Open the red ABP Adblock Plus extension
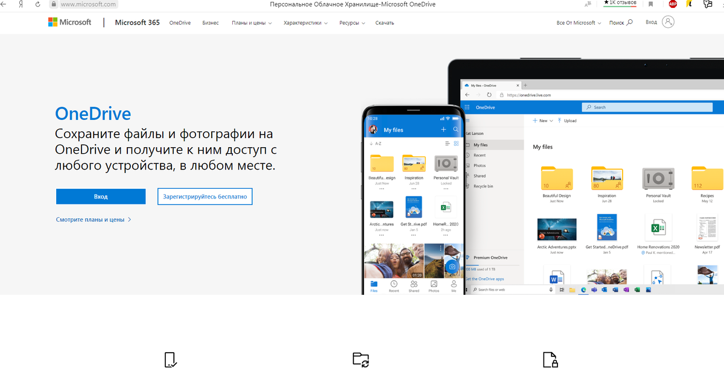The width and height of the screenshot is (724, 372). [x=673, y=4]
